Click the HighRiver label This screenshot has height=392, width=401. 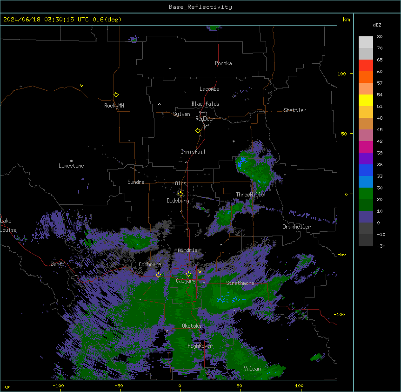click(200, 346)
